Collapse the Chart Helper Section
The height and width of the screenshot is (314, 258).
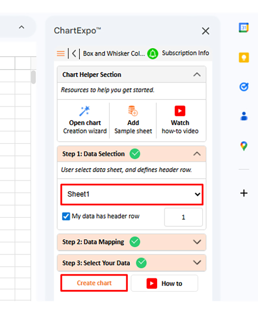click(x=196, y=74)
